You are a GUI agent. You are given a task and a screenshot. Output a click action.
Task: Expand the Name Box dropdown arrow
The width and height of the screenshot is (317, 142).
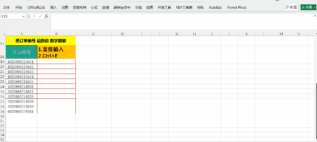point(24,16)
